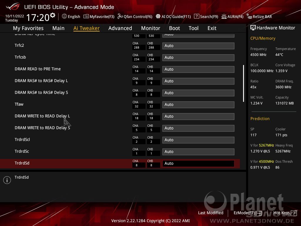Viewport: 301px width, 226px height.
Task: Show the Hot Keys help
Action: tap(285, 213)
